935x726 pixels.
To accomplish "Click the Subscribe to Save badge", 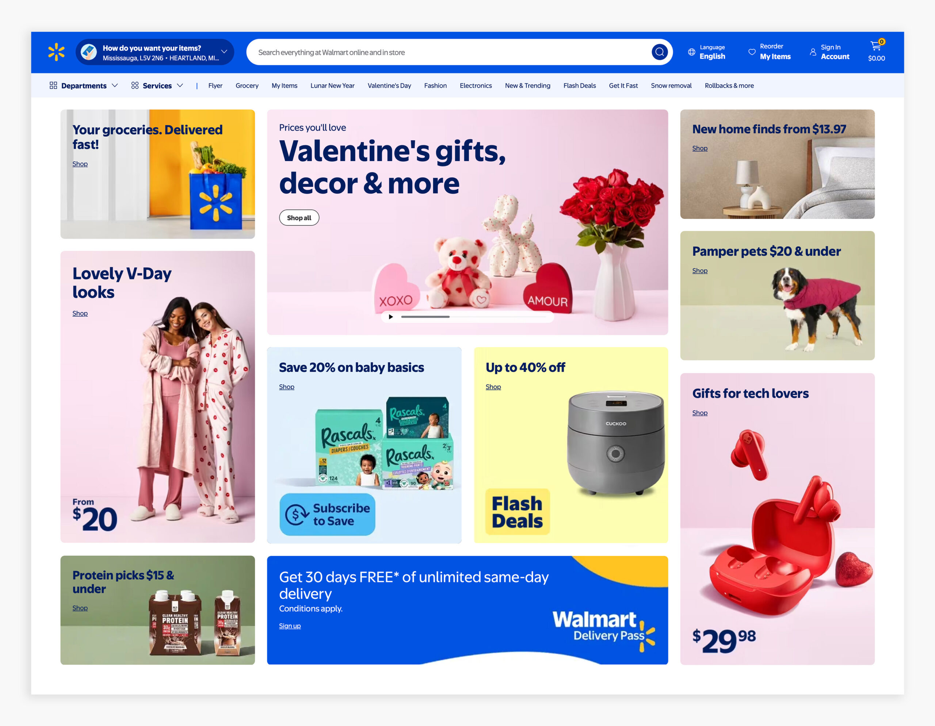I will 328,514.
